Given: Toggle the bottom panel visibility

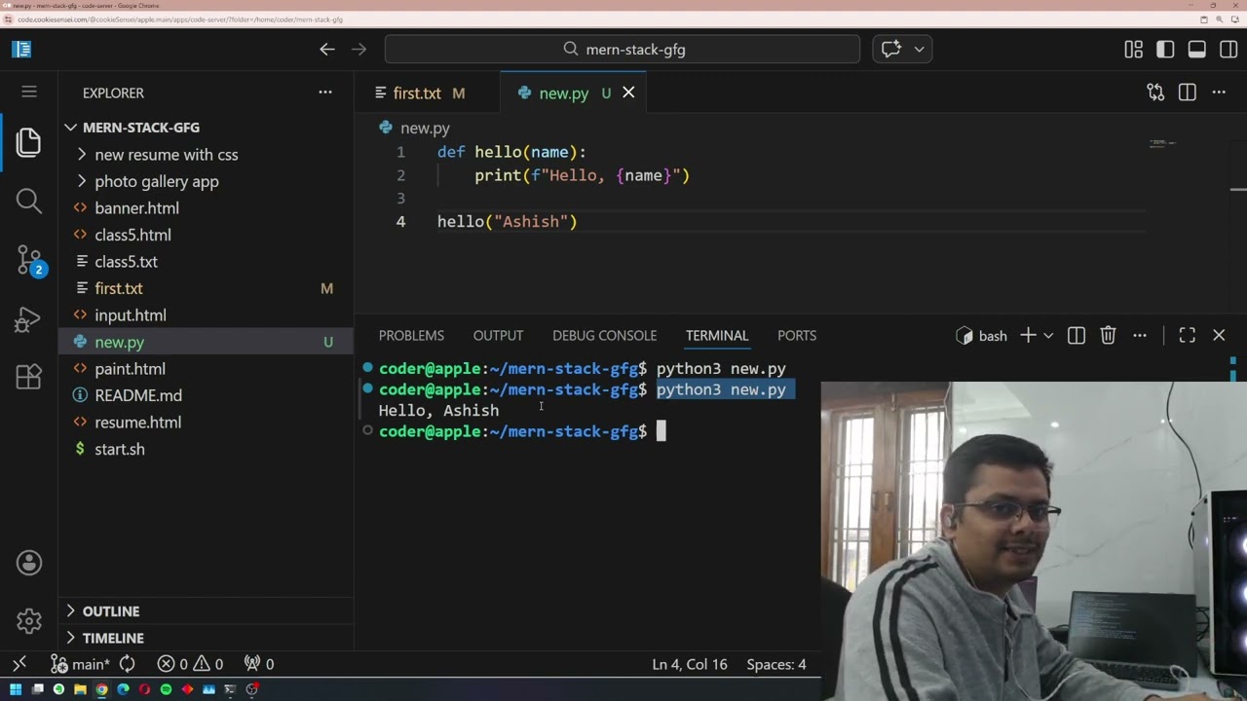Looking at the screenshot, I should pyautogui.click(x=1197, y=49).
